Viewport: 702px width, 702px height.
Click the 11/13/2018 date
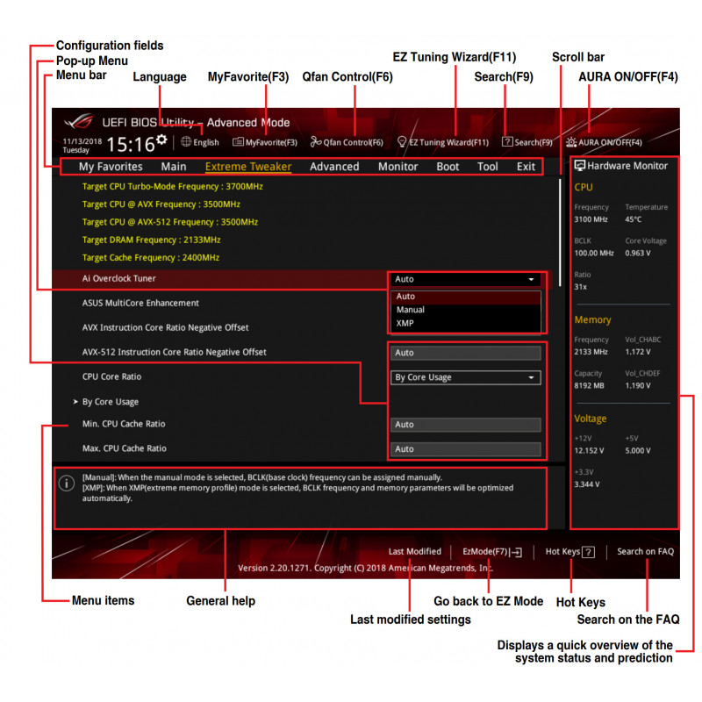click(82, 141)
